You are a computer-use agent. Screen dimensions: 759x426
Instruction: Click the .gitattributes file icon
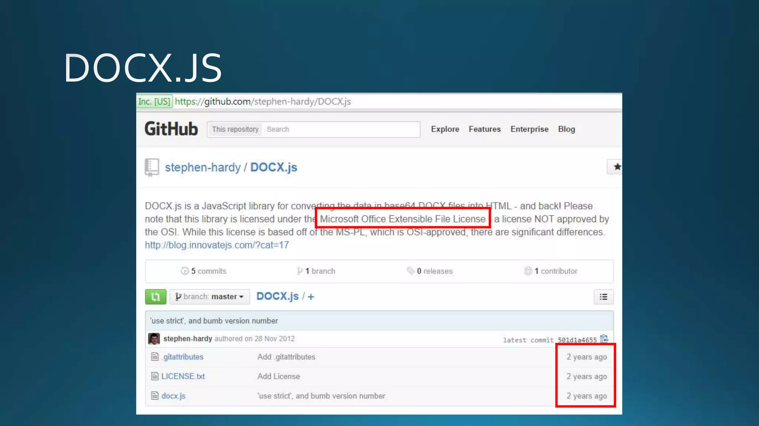pos(155,357)
